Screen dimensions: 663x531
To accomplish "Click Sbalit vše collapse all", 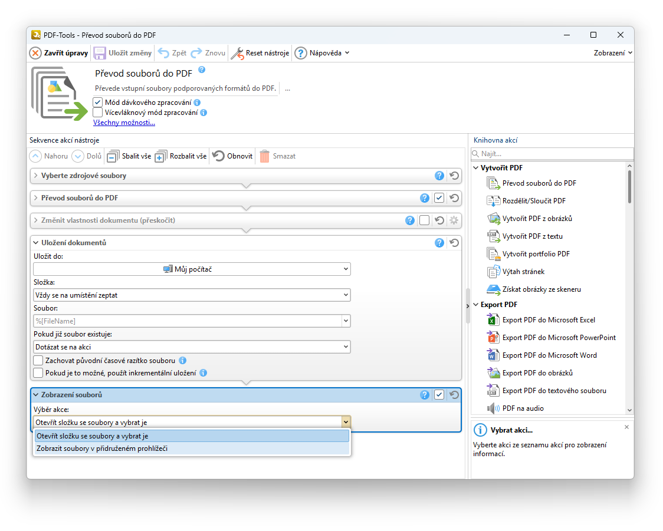I will pos(129,156).
